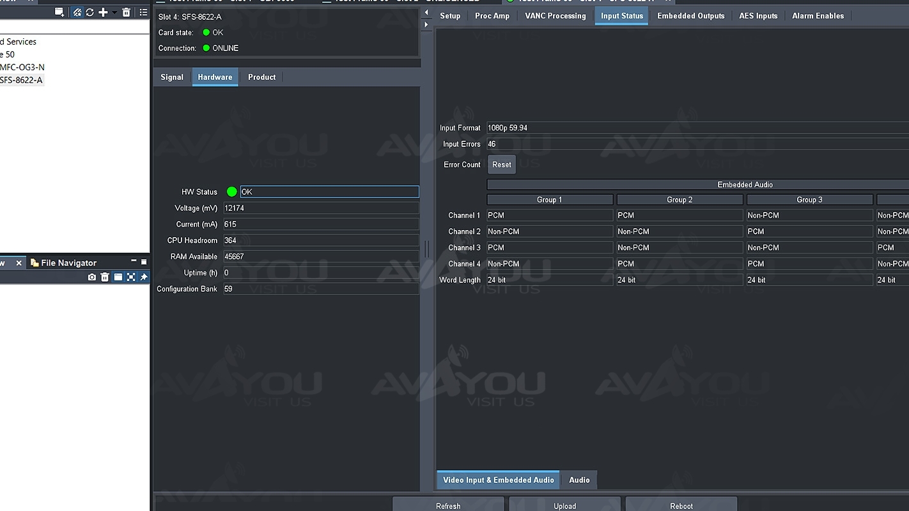
Task: Click the add-window icon in tree toolbar
Action: point(59,12)
